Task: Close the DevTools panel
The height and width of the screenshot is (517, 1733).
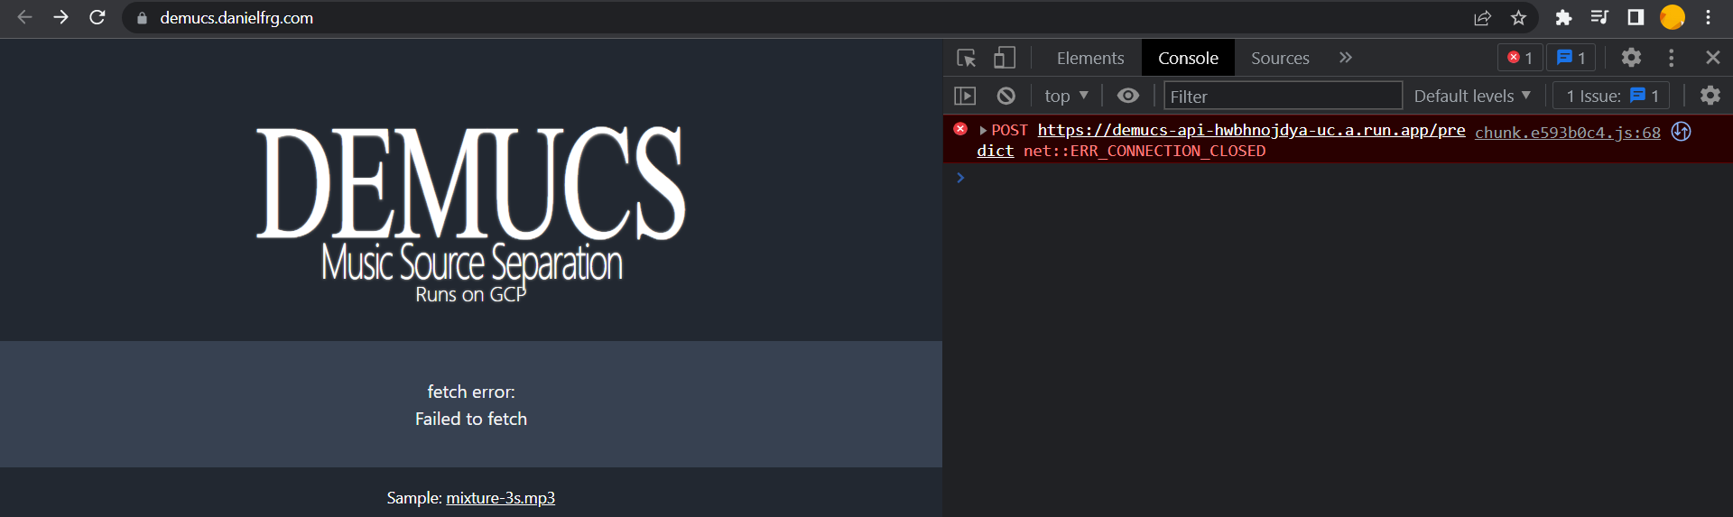Action: pos(1713,58)
